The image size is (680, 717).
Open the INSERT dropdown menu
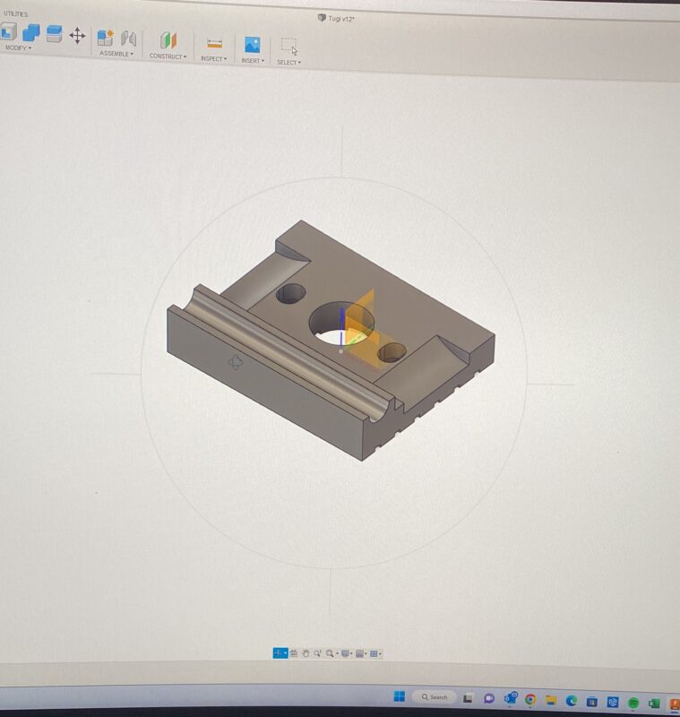point(253,60)
